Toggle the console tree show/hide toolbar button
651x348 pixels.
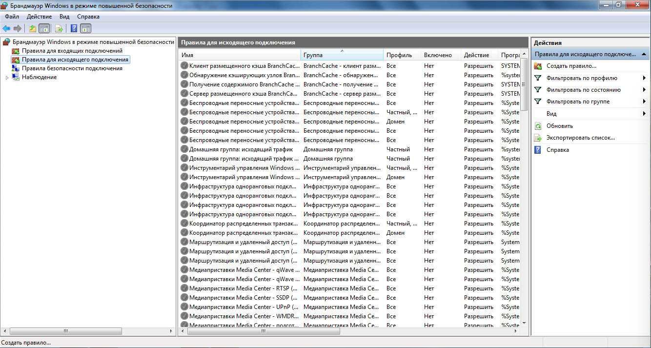pyautogui.click(x=44, y=28)
